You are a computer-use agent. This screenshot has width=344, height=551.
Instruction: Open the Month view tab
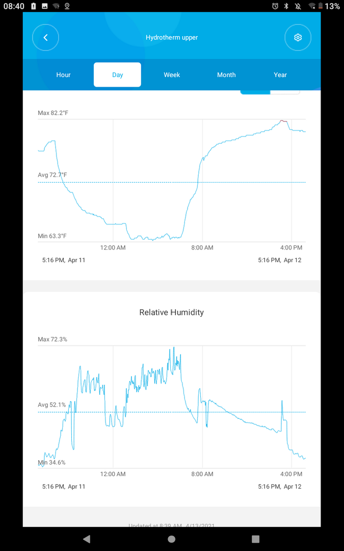[226, 75]
